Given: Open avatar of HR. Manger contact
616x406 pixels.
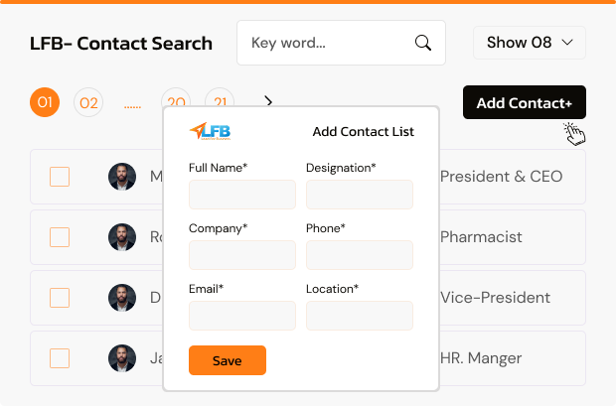Looking at the screenshot, I should 122,358.
